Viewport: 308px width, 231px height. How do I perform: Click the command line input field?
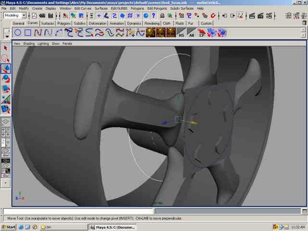click(77, 211)
